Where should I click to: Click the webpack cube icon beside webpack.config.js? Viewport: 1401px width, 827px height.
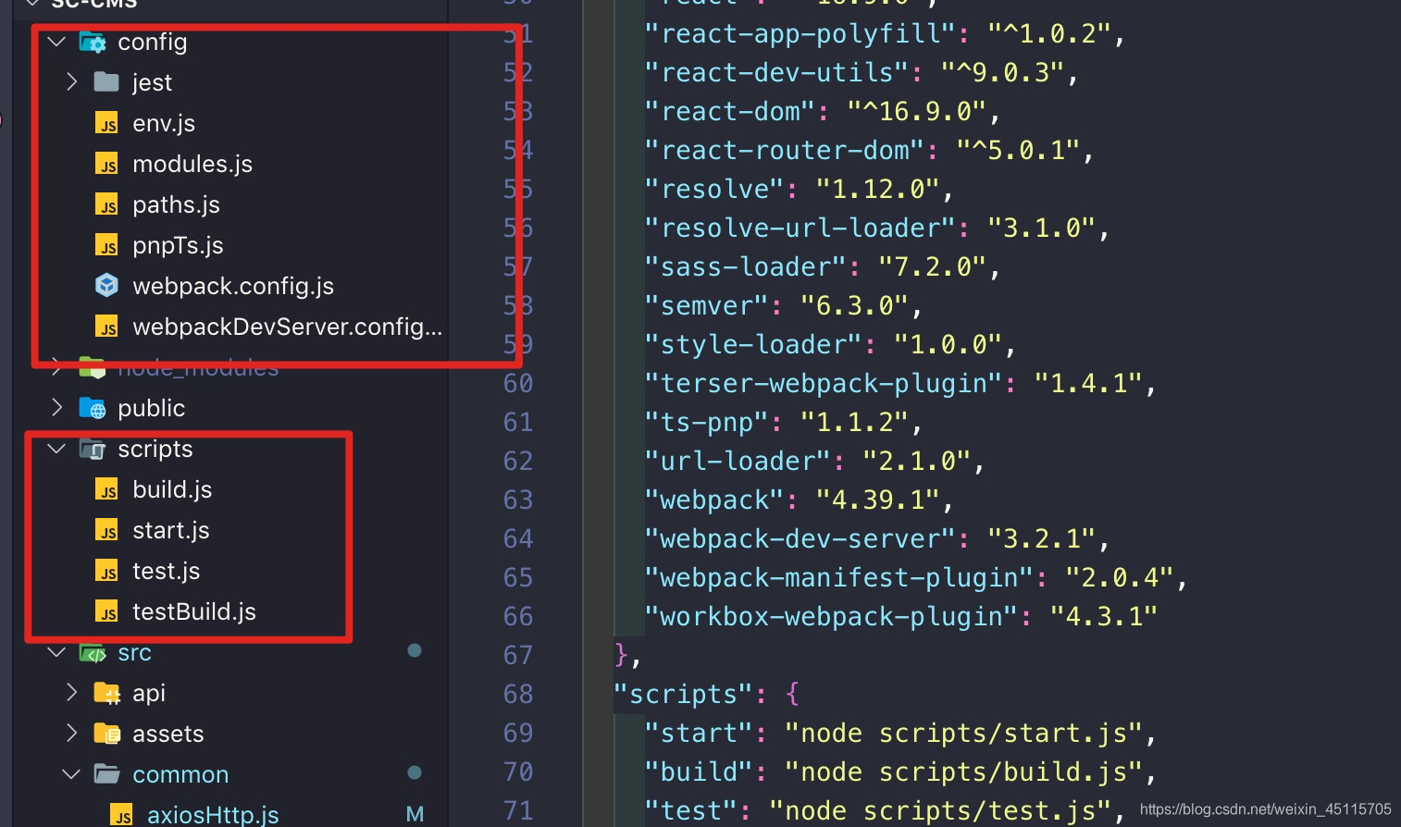coord(106,286)
